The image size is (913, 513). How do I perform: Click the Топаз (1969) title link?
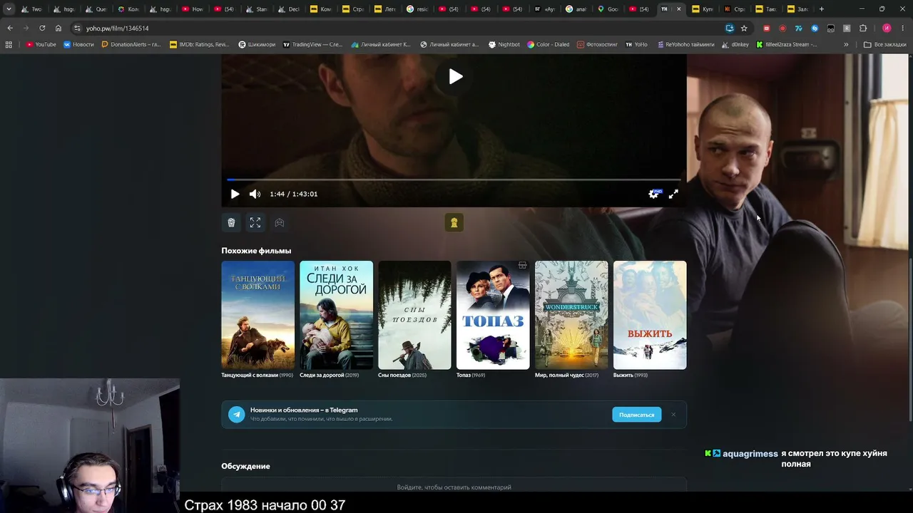(471, 375)
